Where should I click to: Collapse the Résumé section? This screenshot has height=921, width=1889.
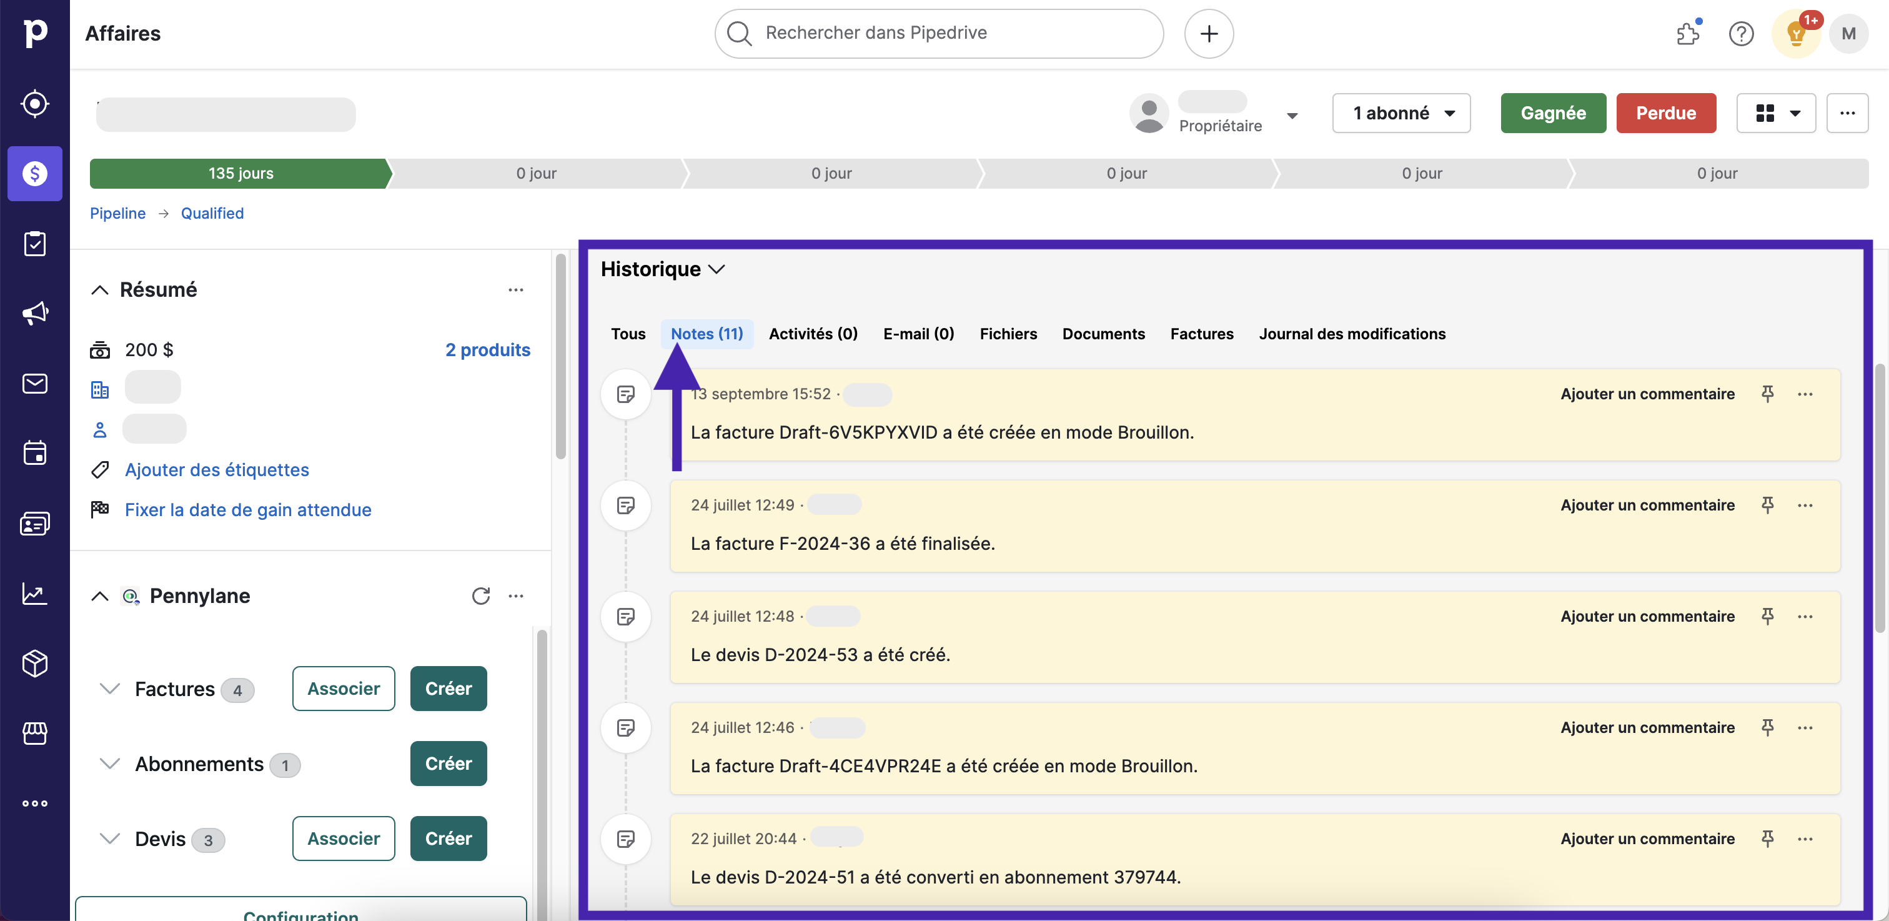[100, 290]
